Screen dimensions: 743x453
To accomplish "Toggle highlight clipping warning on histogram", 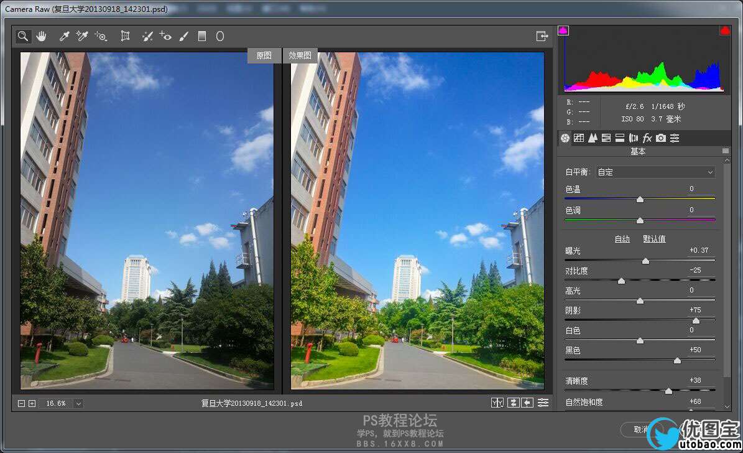I will (724, 31).
